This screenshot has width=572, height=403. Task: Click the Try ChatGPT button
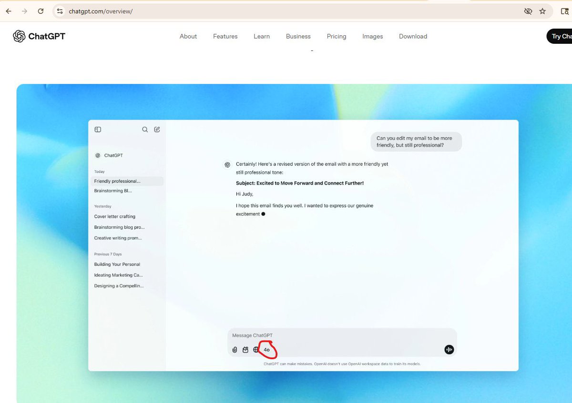[x=560, y=36]
